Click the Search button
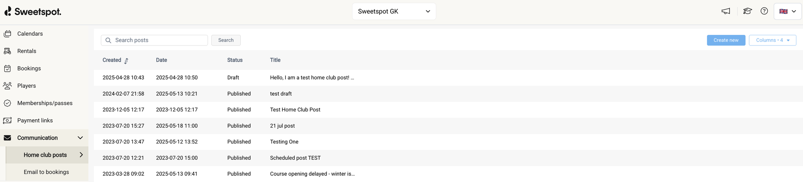This screenshot has width=803, height=182. tap(226, 40)
